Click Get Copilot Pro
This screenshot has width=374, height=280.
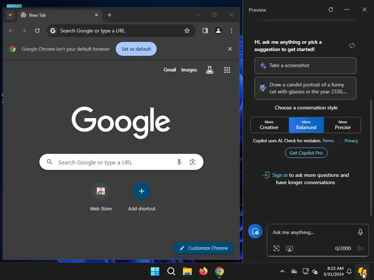(306, 153)
